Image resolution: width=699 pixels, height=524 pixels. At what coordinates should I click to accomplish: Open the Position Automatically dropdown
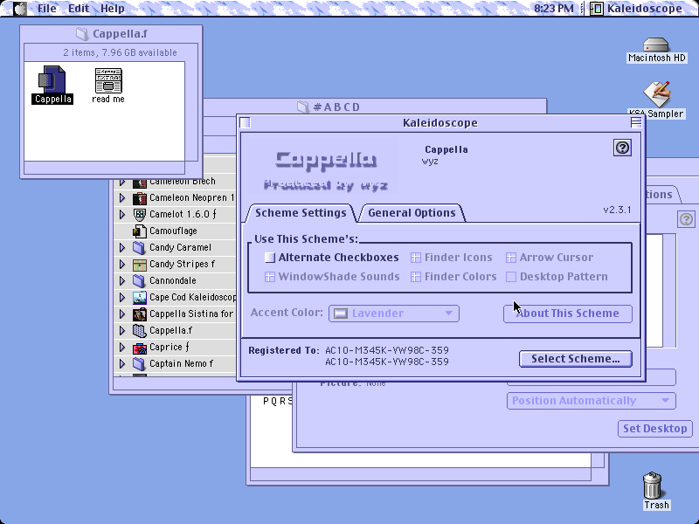tap(592, 401)
